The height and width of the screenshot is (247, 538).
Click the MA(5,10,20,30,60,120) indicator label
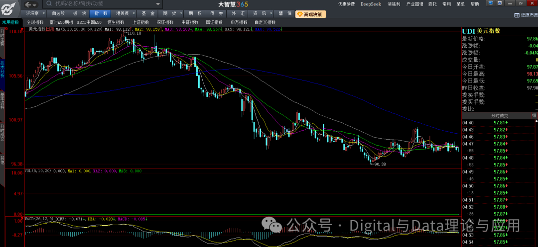click(x=80, y=29)
